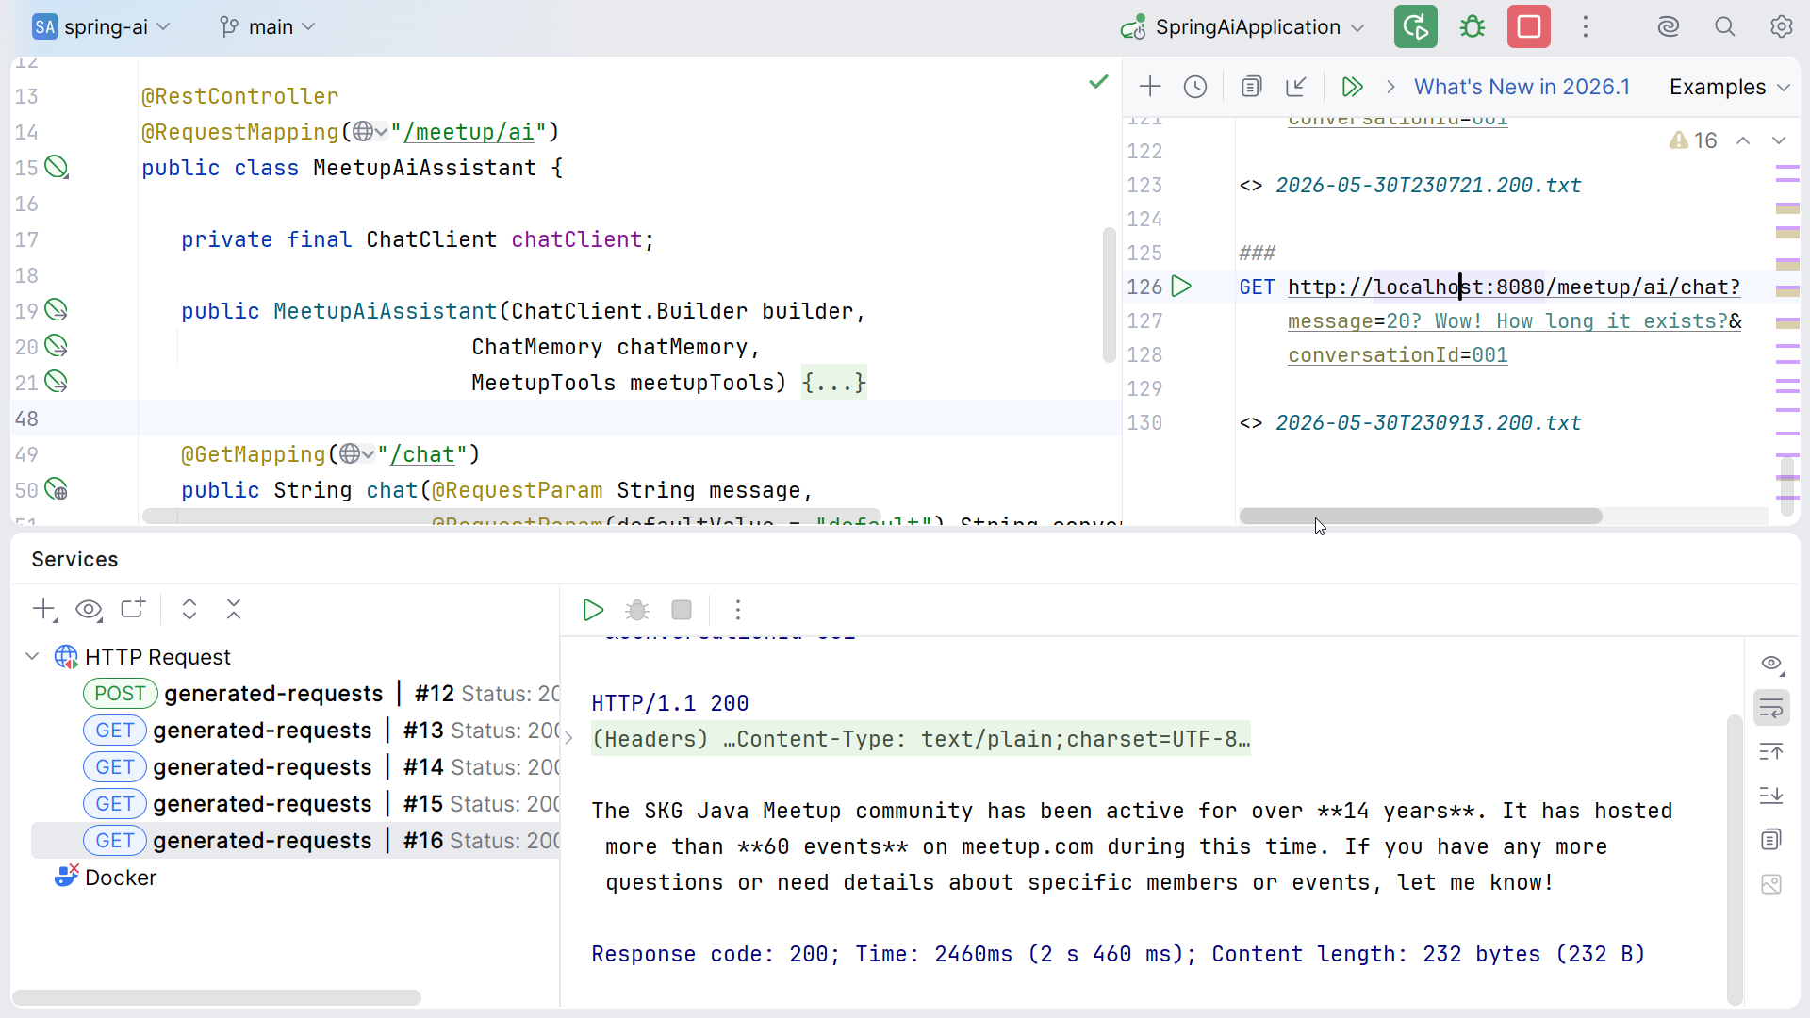1810x1018 pixels.
Task: Collapse all services tree nodes
Action: 234,609
